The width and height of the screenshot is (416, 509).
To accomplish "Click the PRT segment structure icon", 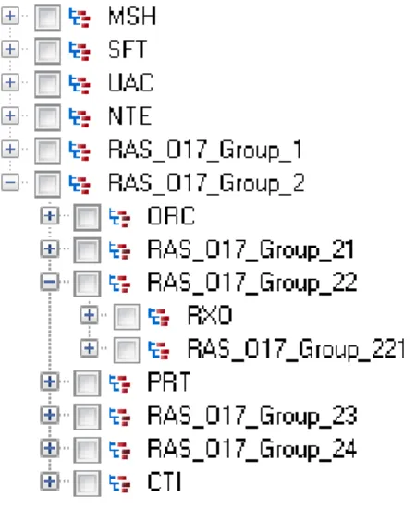I will tap(119, 384).
